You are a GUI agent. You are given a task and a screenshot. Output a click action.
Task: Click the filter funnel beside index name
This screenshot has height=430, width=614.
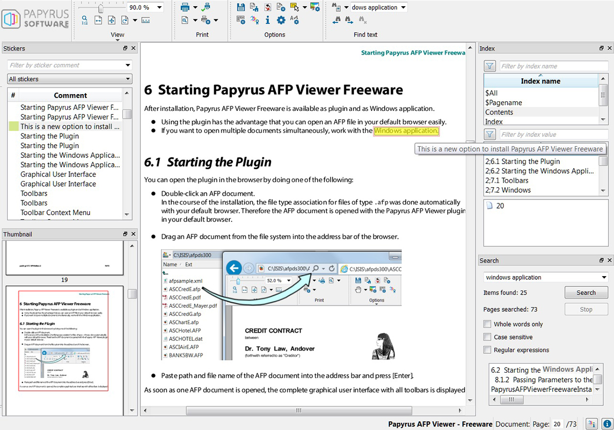tap(490, 66)
